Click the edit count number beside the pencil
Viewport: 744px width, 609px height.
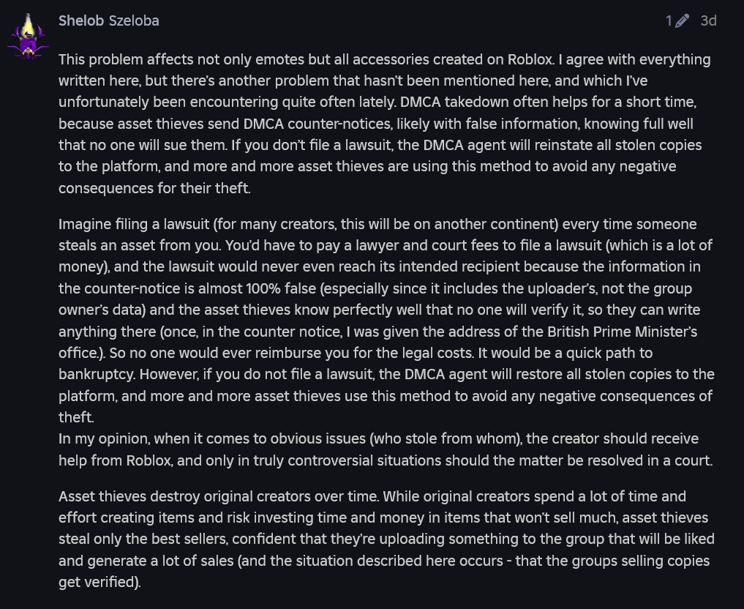669,21
